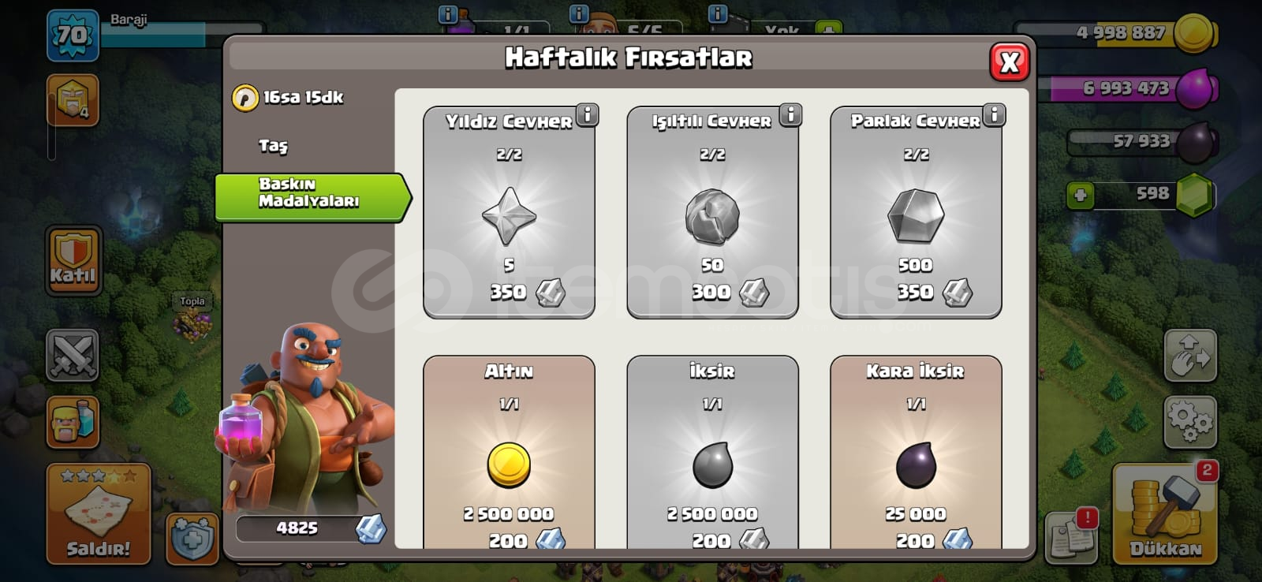Screen dimensions: 1262x582
Task: Open info for Parlak Cevher offer
Action: coord(994,114)
